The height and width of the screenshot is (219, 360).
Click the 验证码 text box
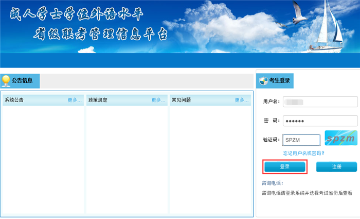click(x=301, y=140)
